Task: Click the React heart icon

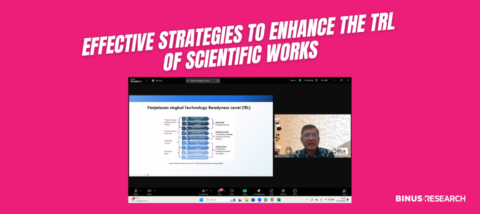Action: click(232, 191)
